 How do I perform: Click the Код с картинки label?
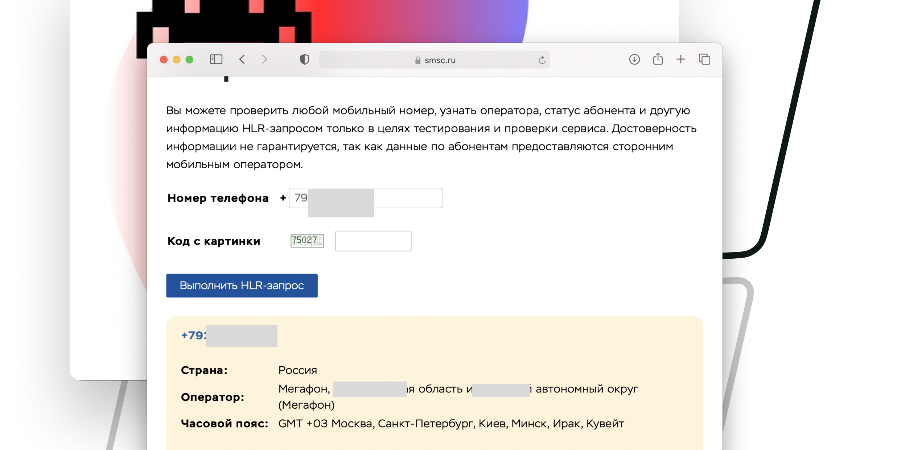tap(214, 241)
